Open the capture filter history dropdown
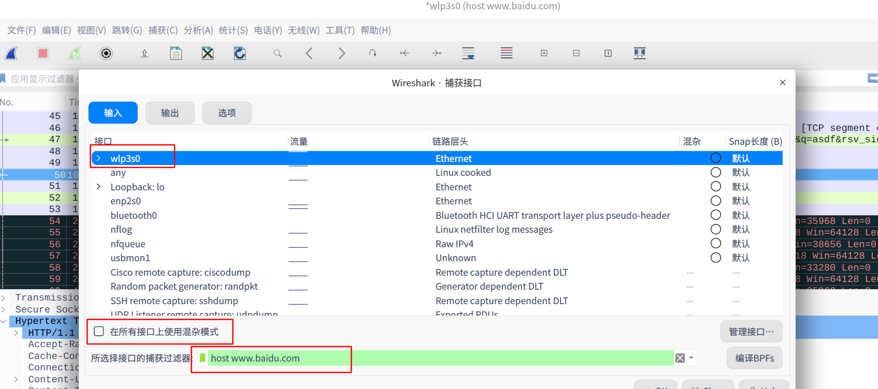 tap(691, 358)
